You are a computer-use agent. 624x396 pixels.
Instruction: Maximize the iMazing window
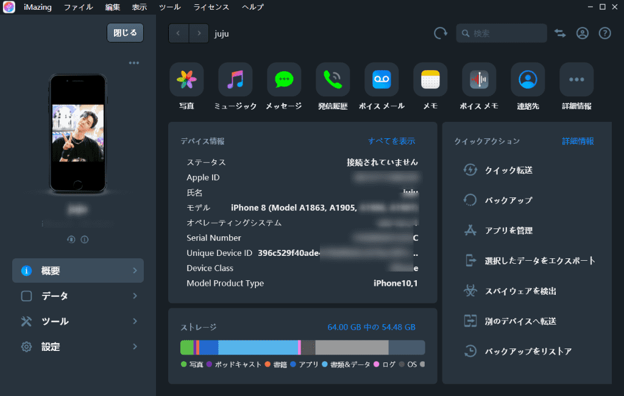click(603, 7)
